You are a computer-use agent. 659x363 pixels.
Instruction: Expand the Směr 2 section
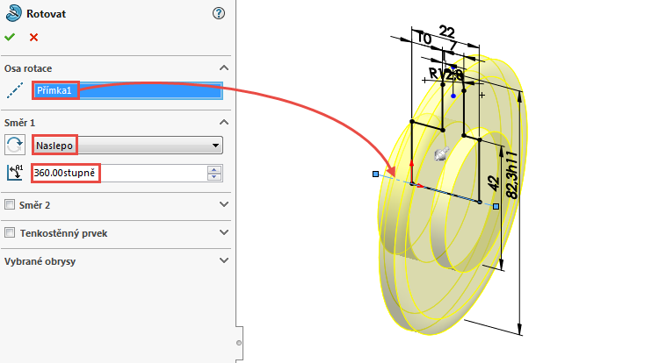(x=224, y=204)
